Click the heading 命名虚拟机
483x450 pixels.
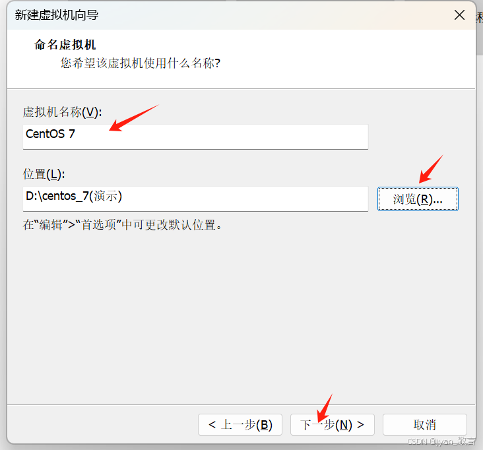tap(65, 45)
